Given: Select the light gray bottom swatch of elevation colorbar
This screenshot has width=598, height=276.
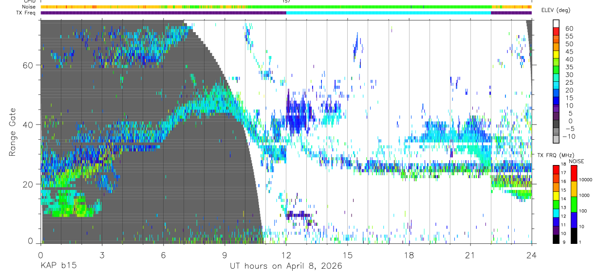Looking at the screenshot, I should [x=556, y=140].
